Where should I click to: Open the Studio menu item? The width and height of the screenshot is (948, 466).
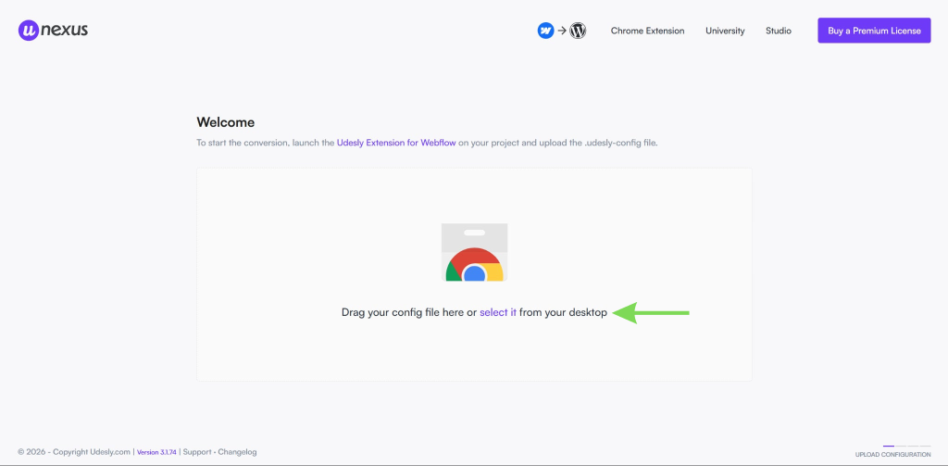778,31
